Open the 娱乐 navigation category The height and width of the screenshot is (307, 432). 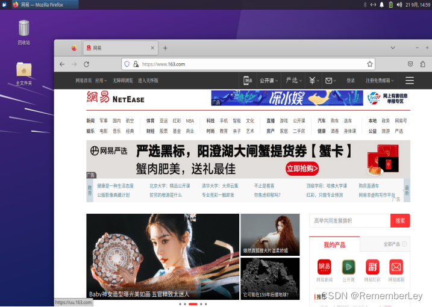[90, 131]
